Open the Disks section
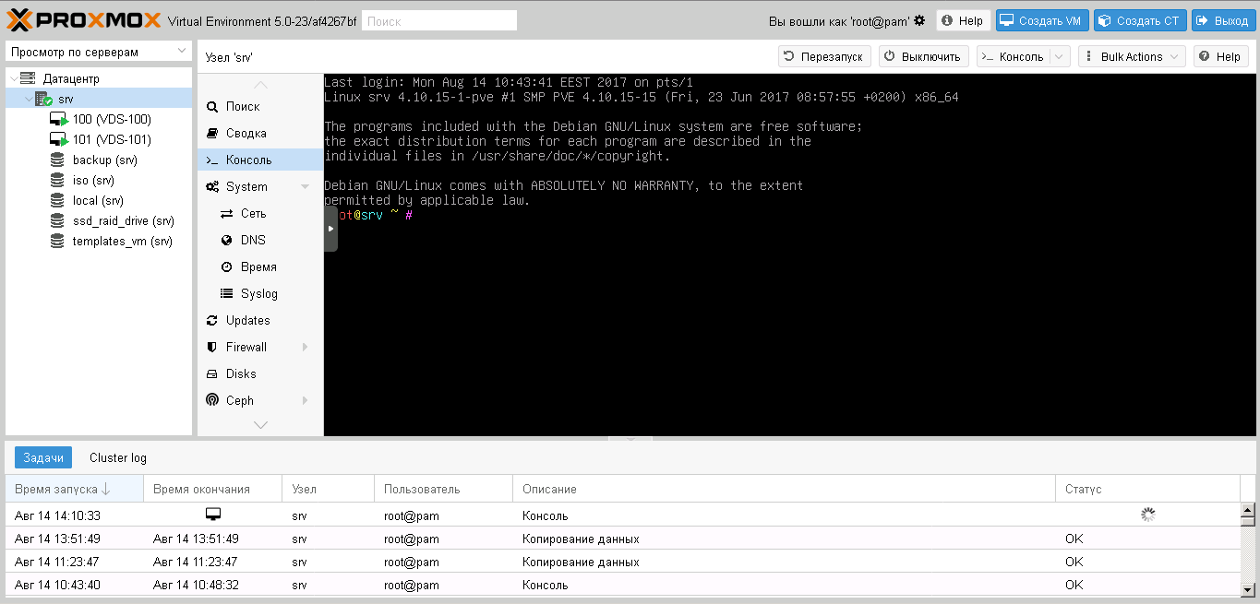Image resolution: width=1260 pixels, height=604 pixels. coord(260,373)
